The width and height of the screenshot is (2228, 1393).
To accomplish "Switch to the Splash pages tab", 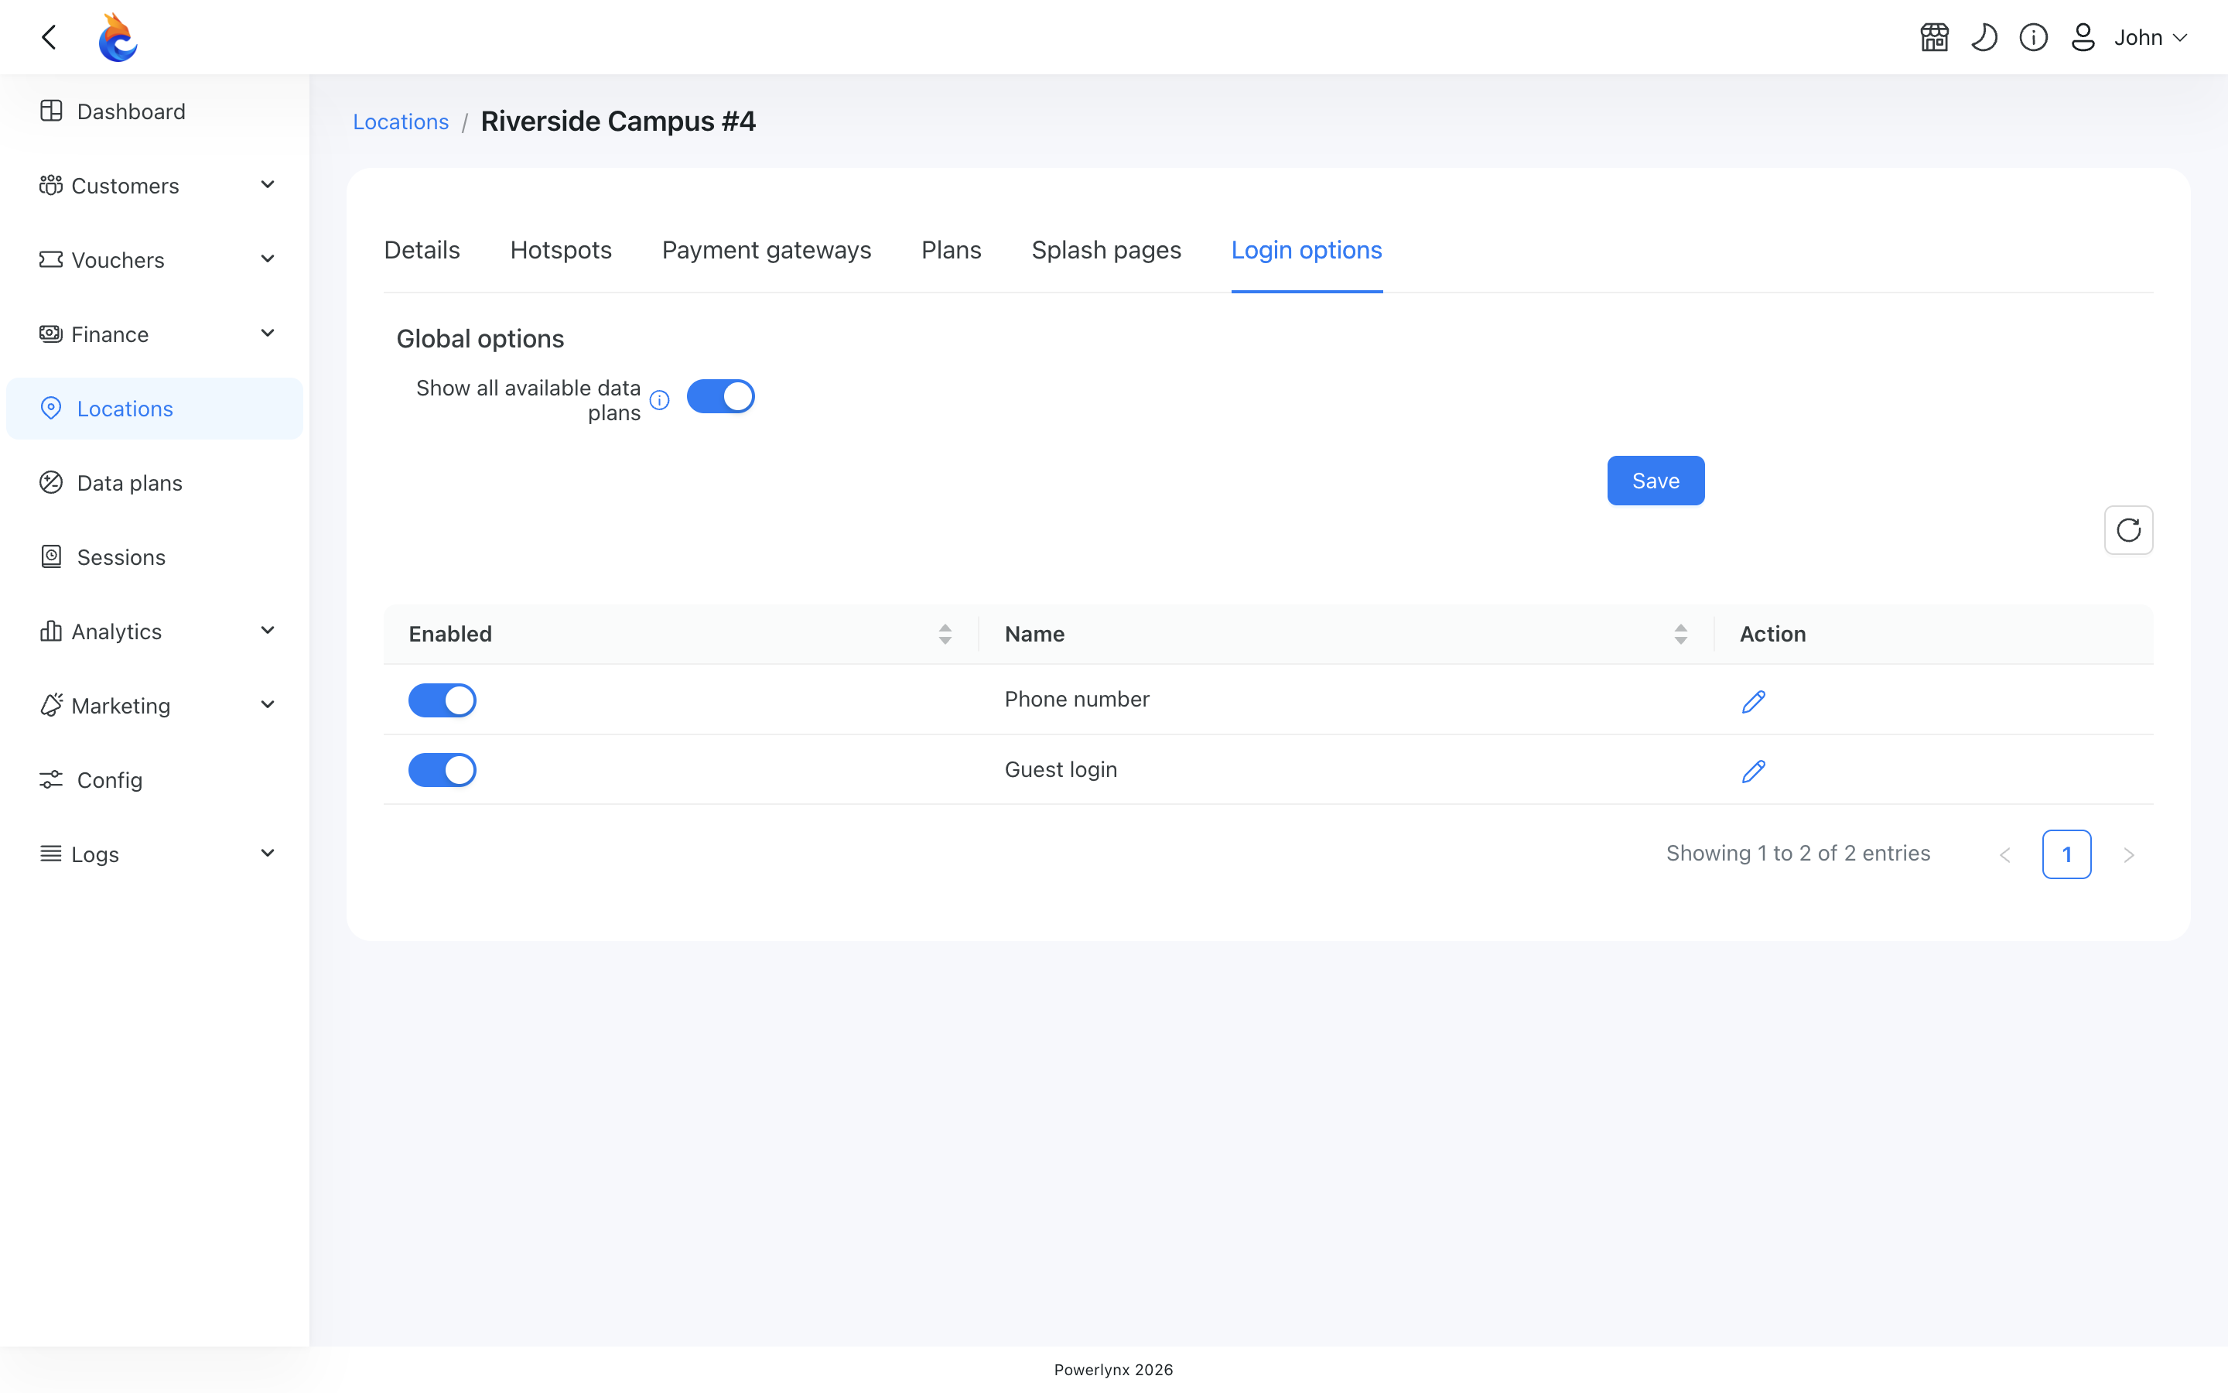I will (x=1105, y=250).
